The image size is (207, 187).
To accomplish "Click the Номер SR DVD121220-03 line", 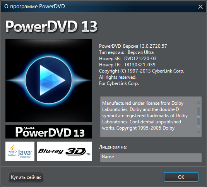I will coord(128,59).
